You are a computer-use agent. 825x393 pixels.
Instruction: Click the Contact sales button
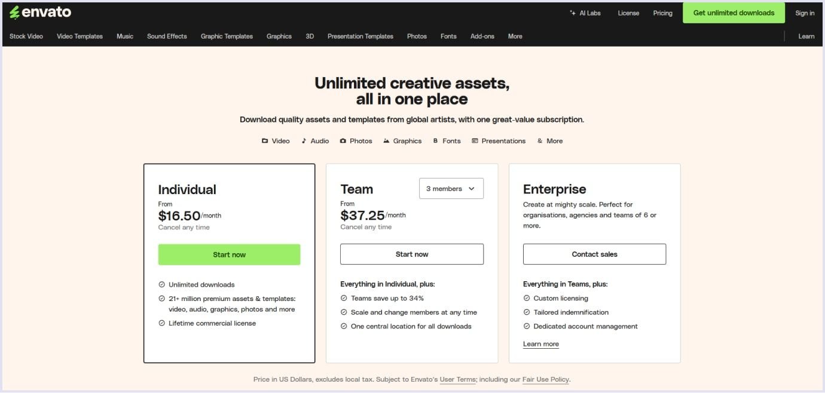(x=594, y=254)
